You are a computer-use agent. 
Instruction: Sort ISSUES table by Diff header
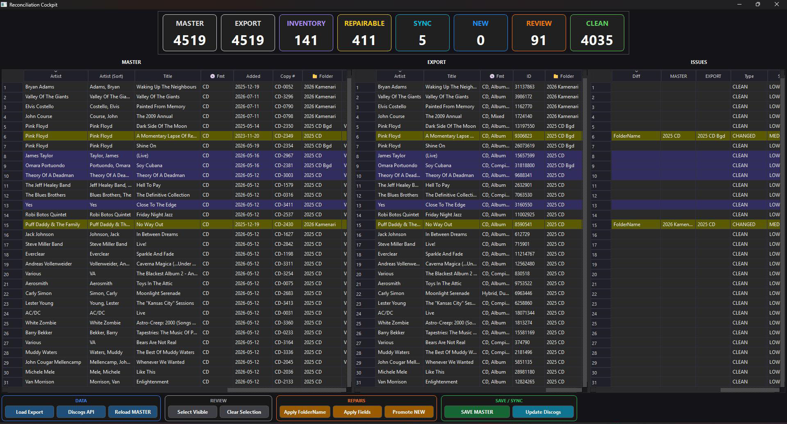pyautogui.click(x=636, y=76)
